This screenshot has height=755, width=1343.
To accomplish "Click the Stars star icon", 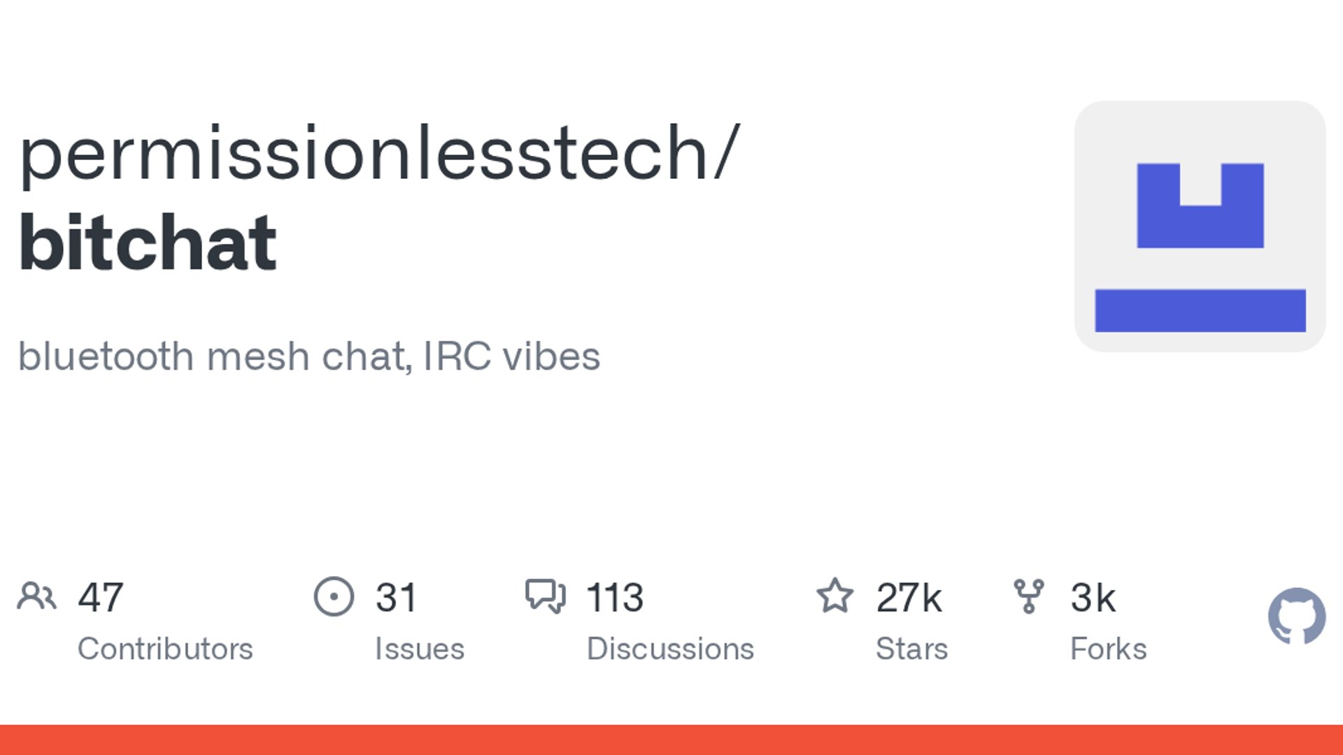I will coord(834,596).
